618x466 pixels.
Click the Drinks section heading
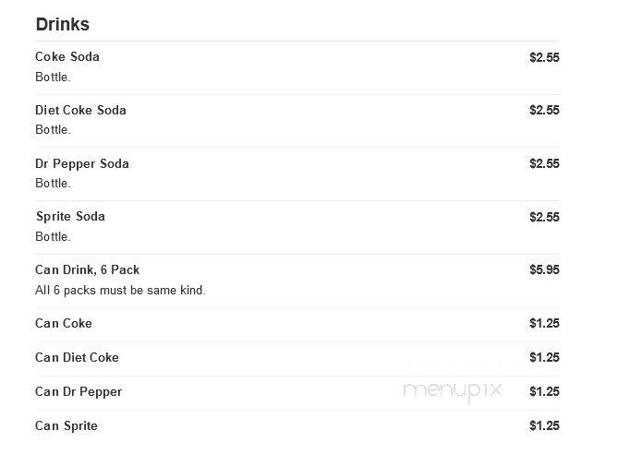[62, 24]
